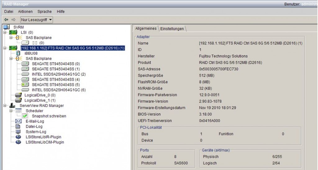Click the forward arrow toolbar icon
This screenshot has height=170, width=318.
tap(13, 20)
